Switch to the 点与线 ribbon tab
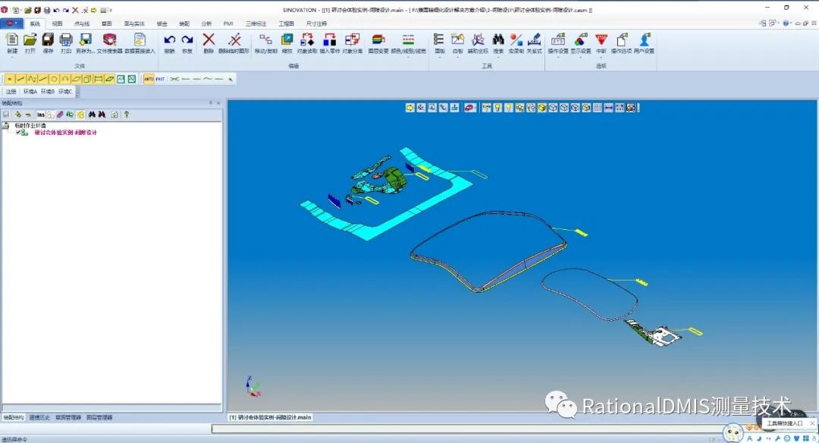The height and width of the screenshot is (443, 819). coord(81,24)
